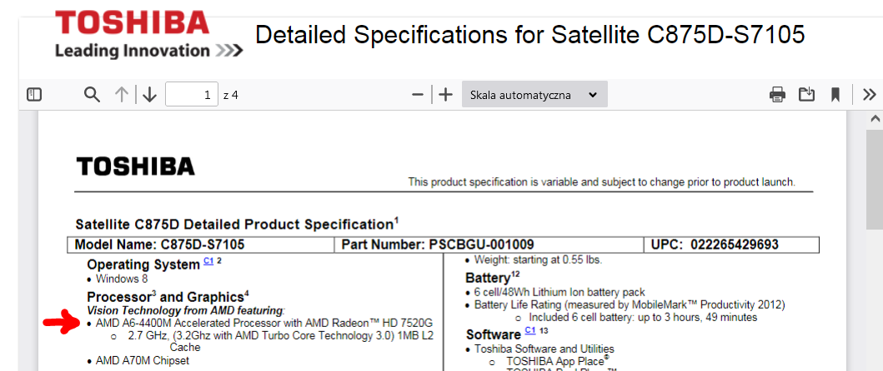The height and width of the screenshot is (371, 883).
Task: Click the AMD A70M Chipset line
Action: (143, 360)
